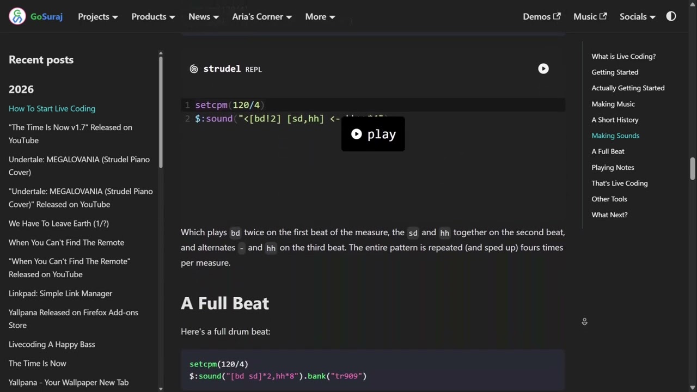
Task: Jump to 'What Next?' section
Action: (x=609, y=215)
